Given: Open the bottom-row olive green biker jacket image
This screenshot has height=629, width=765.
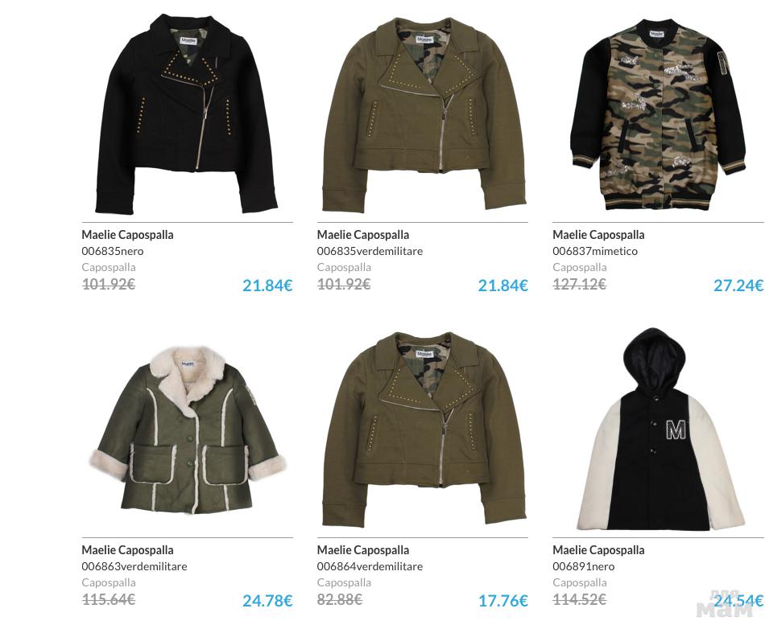Looking at the screenshot, I should (423, 430).
